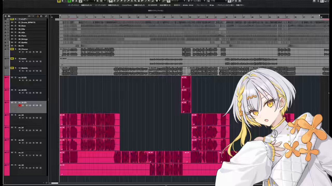Click global Solo S state button in toolbar
Screen dimensions: 332x186
63,1
